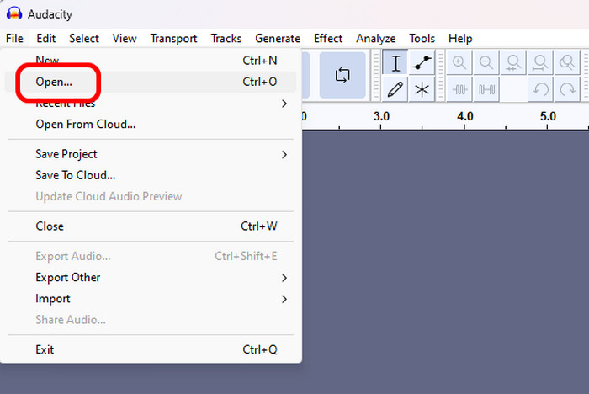Click Fit Project to Width icon

540,62
